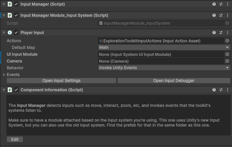Open more options menu for Input Manager script
Screen dimensions: 232x147
(x=228, y=4)
